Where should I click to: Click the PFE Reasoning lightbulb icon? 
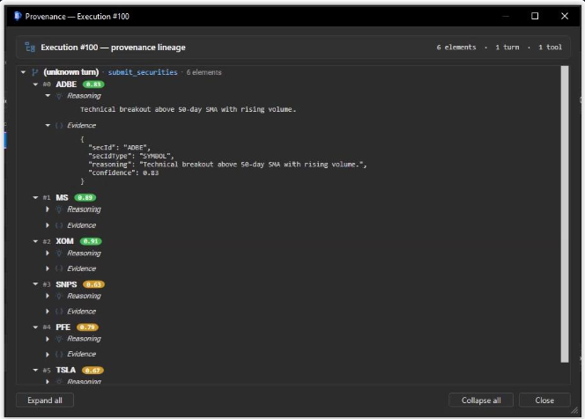(x=59, y=339)
